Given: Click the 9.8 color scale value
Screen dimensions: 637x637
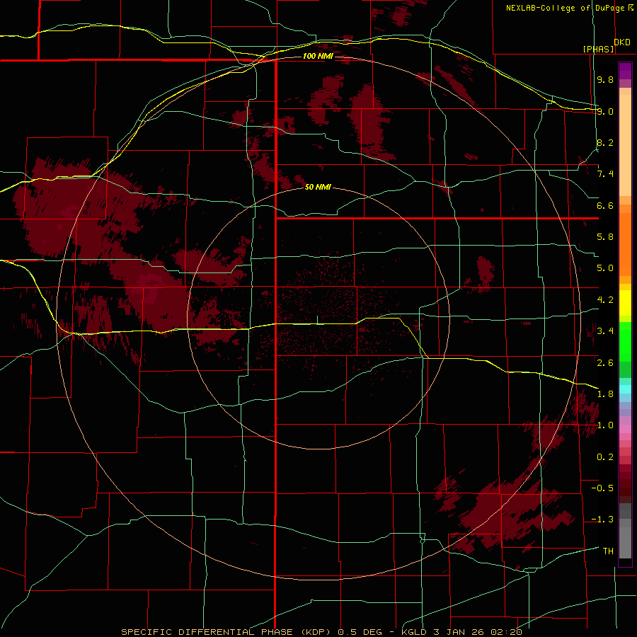Looking at the screenshot, I should point(605,79).
